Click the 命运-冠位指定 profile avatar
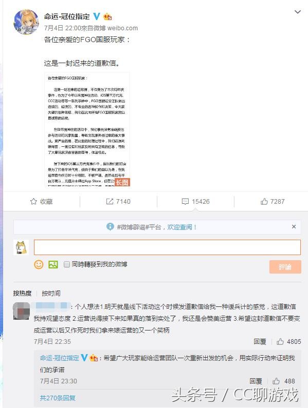Image resolution: width=308 pixels, height=408 pixels. tap(26, 22)
